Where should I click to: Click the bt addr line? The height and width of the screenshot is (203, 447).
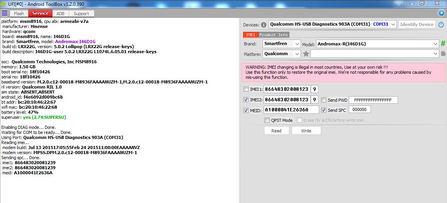pyautogui.click(x=29, y=102)
